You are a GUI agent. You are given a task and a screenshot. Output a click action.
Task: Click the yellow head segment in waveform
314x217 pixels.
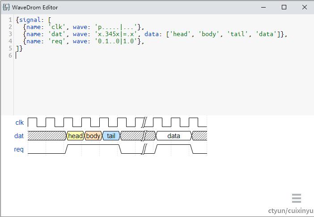pyautogui.click(x=75, y=136)
